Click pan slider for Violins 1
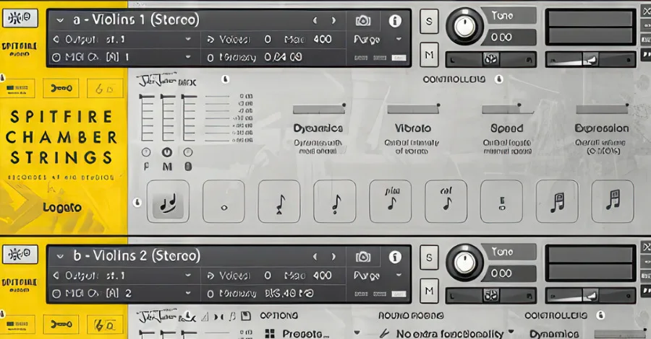The width and height of the screenshot is (651, 339). (x=490, y=60)
